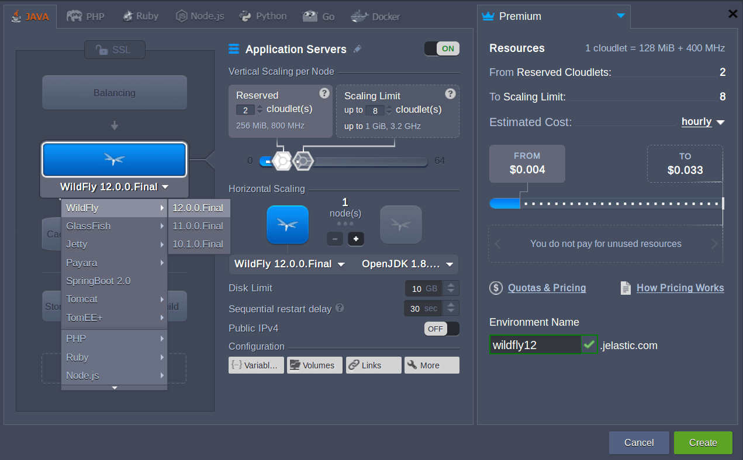The image size is (743, 460).
Task: Expand the TomEE+ submenu
Action: pyautogui.click(x=115, y=318)
